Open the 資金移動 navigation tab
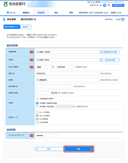 (x=41, y=13)
